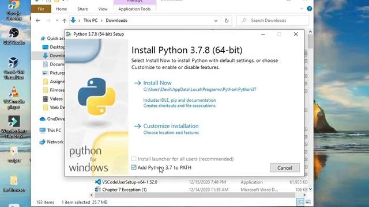Open the Filmora folder in sidebar
369x207 pixels.
tap(54, 90)
